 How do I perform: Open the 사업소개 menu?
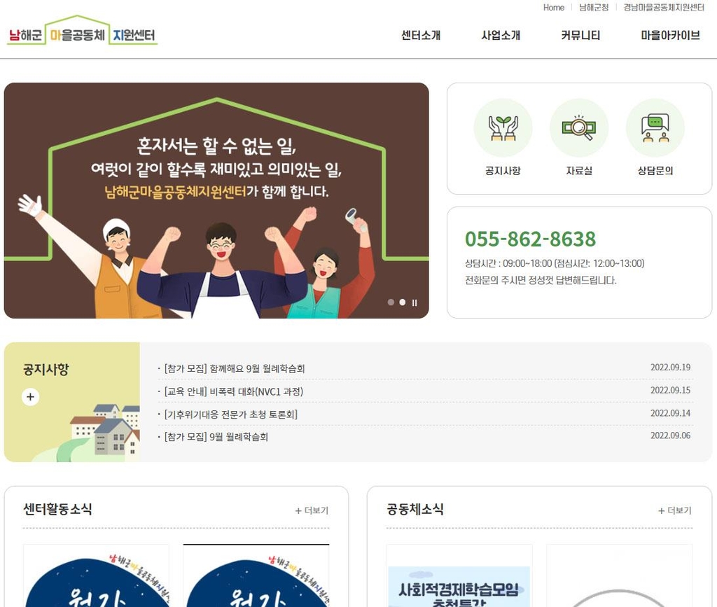(x=501, y=35)
